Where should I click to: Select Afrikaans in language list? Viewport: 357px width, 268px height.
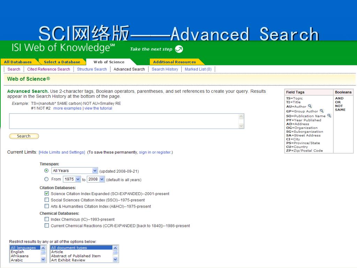click(25, 256)
